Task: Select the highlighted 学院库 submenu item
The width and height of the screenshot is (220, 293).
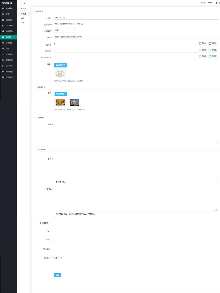Action: (x=23, y=14)
